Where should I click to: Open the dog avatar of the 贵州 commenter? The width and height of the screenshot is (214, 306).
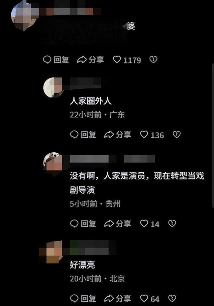point(53,163)
